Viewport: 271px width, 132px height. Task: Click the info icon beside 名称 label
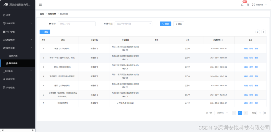(x=50, y=24)
